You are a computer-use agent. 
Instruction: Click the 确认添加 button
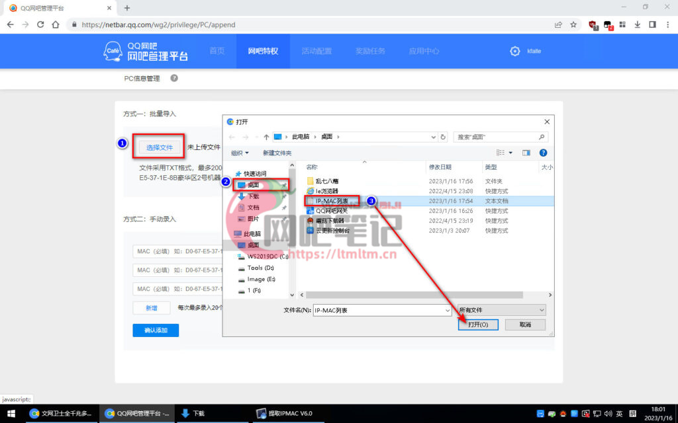coord(156,330)
